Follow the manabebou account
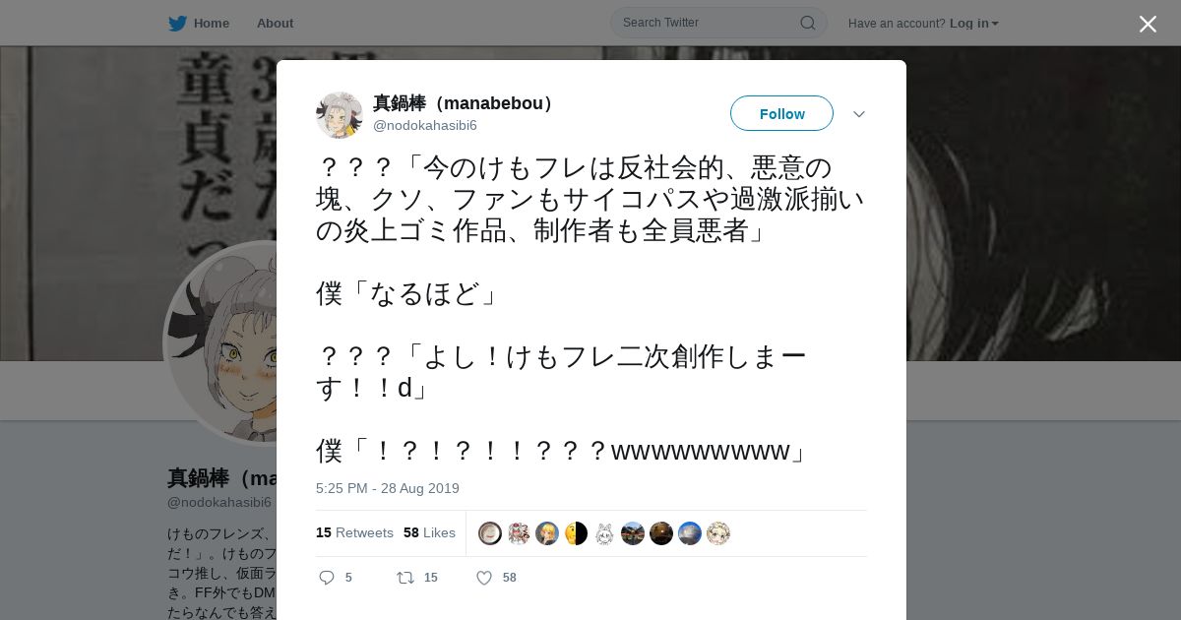The height and width of the screenshot is (620, 1181). 781,113
